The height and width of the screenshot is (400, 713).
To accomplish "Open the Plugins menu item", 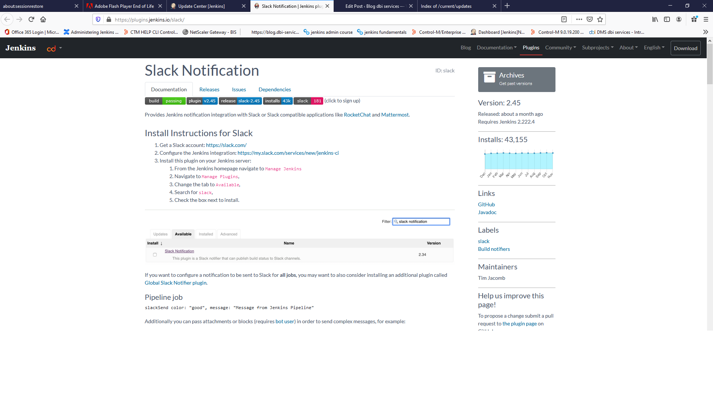I will [531, 47].
